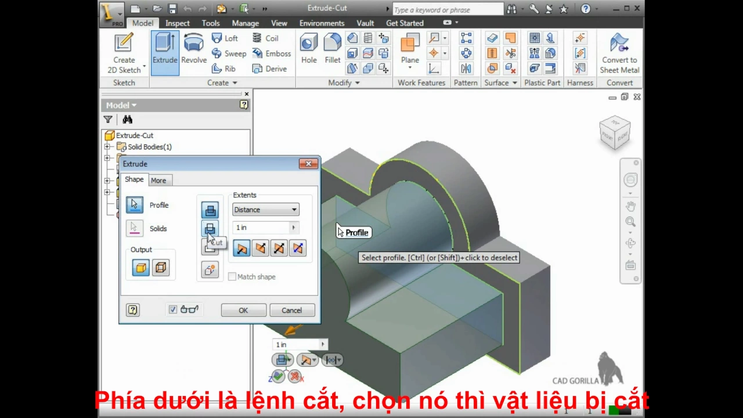Image resolution: width=743 pixels, height=418 pixels.
Task: Click the Open folder icon in quick access toolbar
Action: coord(157,9)
